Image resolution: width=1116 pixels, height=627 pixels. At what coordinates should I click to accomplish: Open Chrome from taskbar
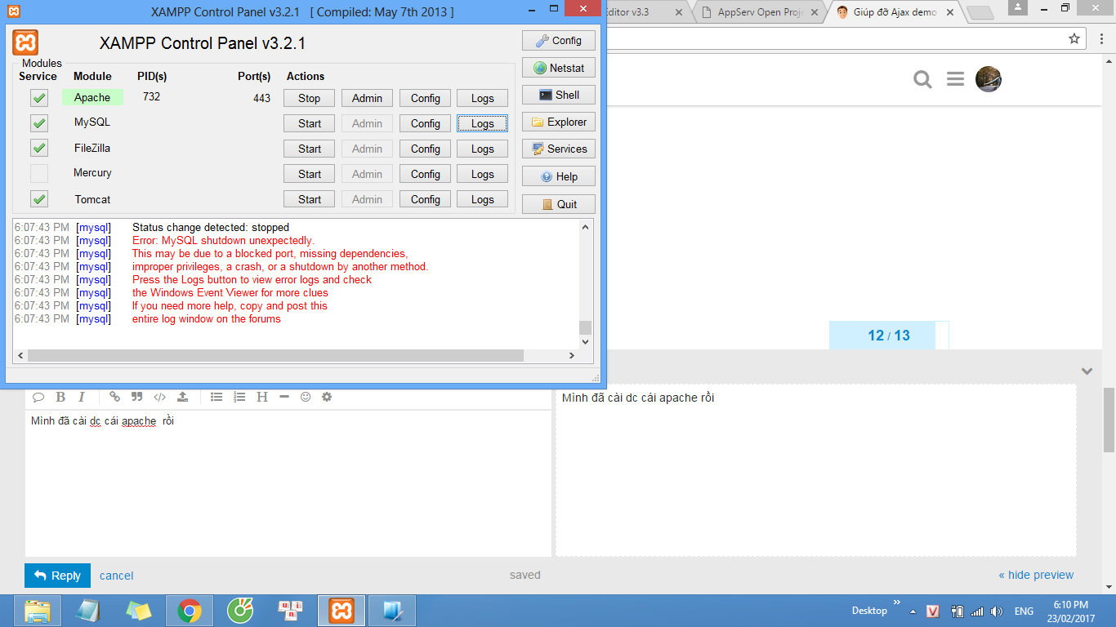(x=190, y=611)
